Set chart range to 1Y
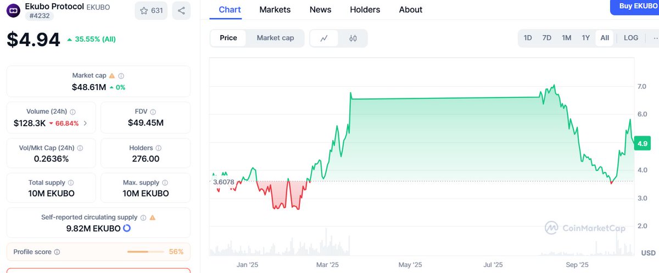The height and width of the screenshot is (273, 659). point(586,38)
